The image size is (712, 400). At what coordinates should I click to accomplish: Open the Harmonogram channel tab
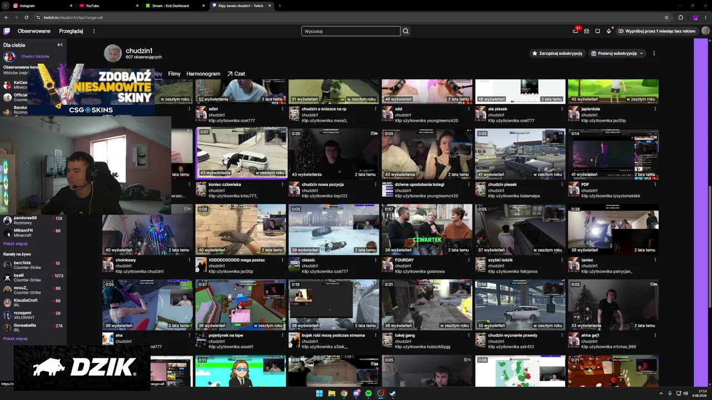(x=203, y=73)
